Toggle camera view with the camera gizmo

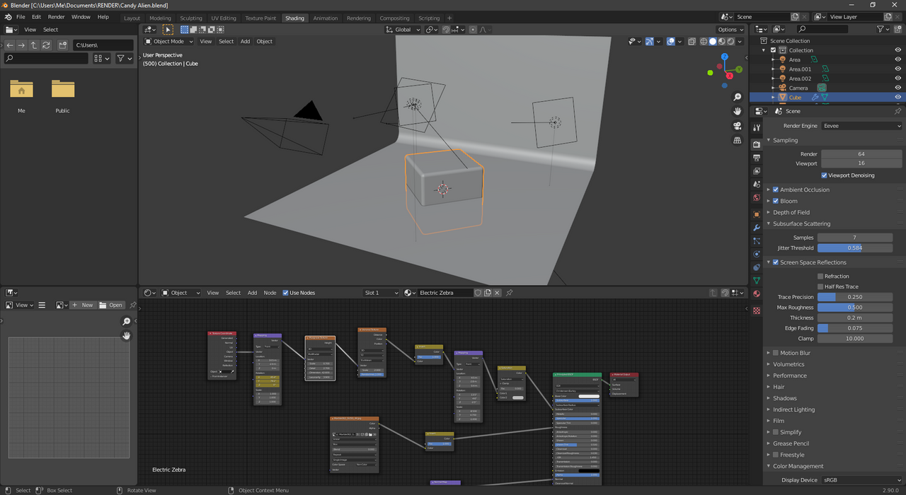coord(738,126)
